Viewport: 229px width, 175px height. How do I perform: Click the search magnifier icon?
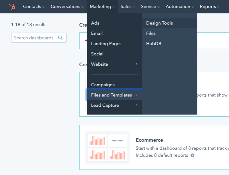60,38
